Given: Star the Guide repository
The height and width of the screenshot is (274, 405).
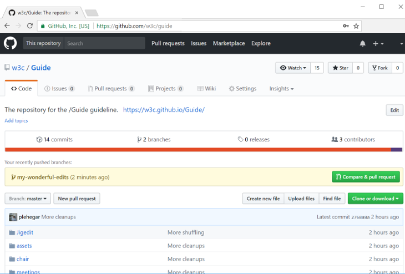Looking at the screenshot, I should tap(340, 68).
